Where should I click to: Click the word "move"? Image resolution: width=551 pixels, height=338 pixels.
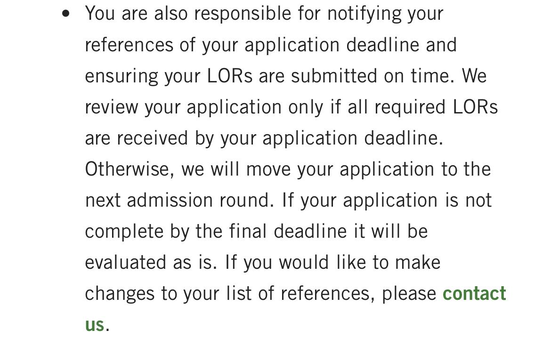(267, 169)
